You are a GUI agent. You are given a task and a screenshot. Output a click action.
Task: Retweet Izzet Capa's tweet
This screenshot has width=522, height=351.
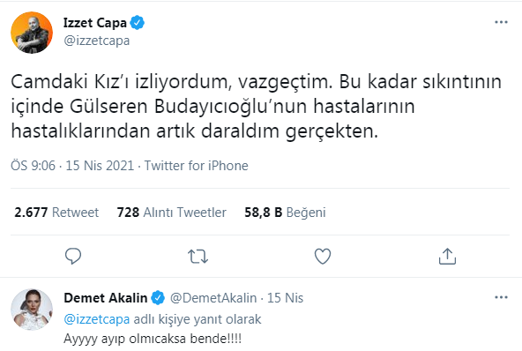coord(198,257)
